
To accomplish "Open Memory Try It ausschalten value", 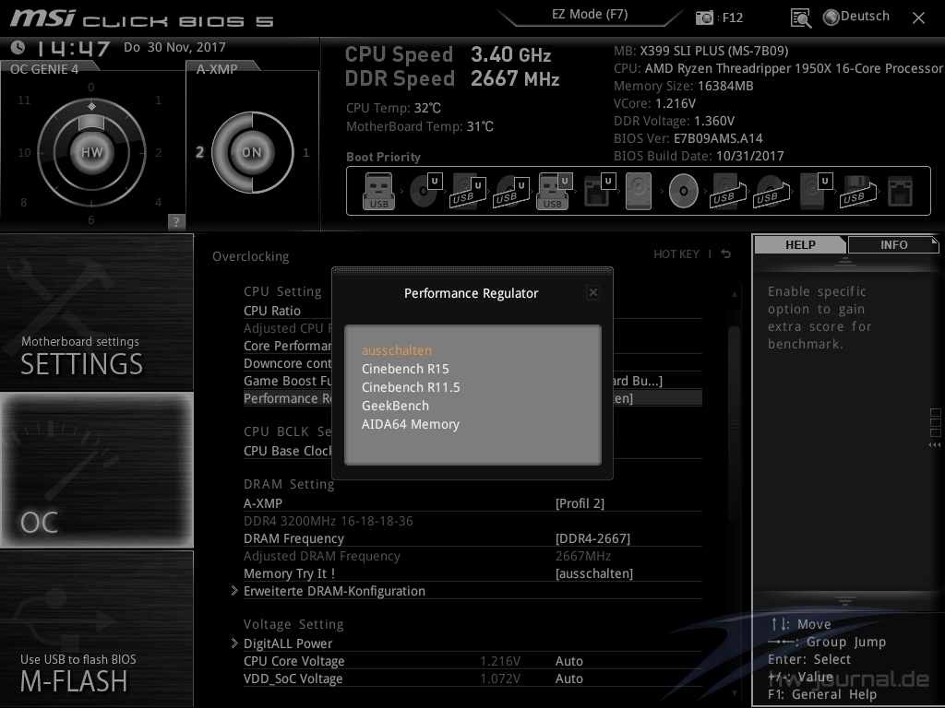I will coord(594,573).
